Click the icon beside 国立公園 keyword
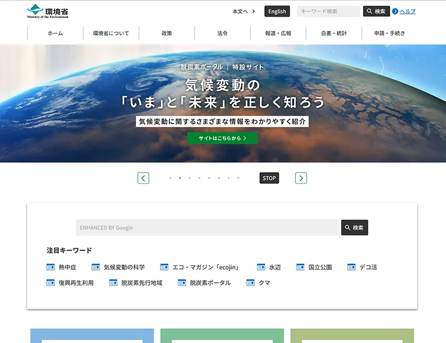 click(x=300, y=267)
